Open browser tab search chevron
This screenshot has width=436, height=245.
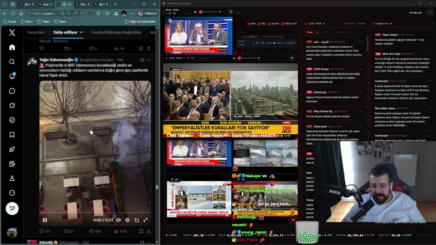click(4, 4)
